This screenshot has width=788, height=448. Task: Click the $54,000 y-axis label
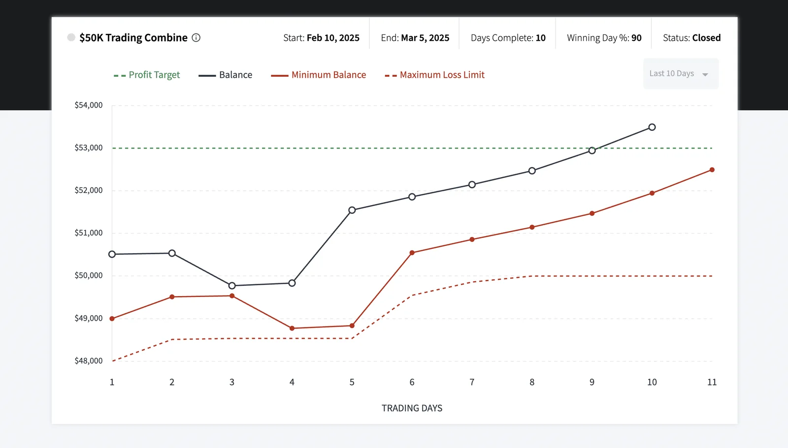89,105
